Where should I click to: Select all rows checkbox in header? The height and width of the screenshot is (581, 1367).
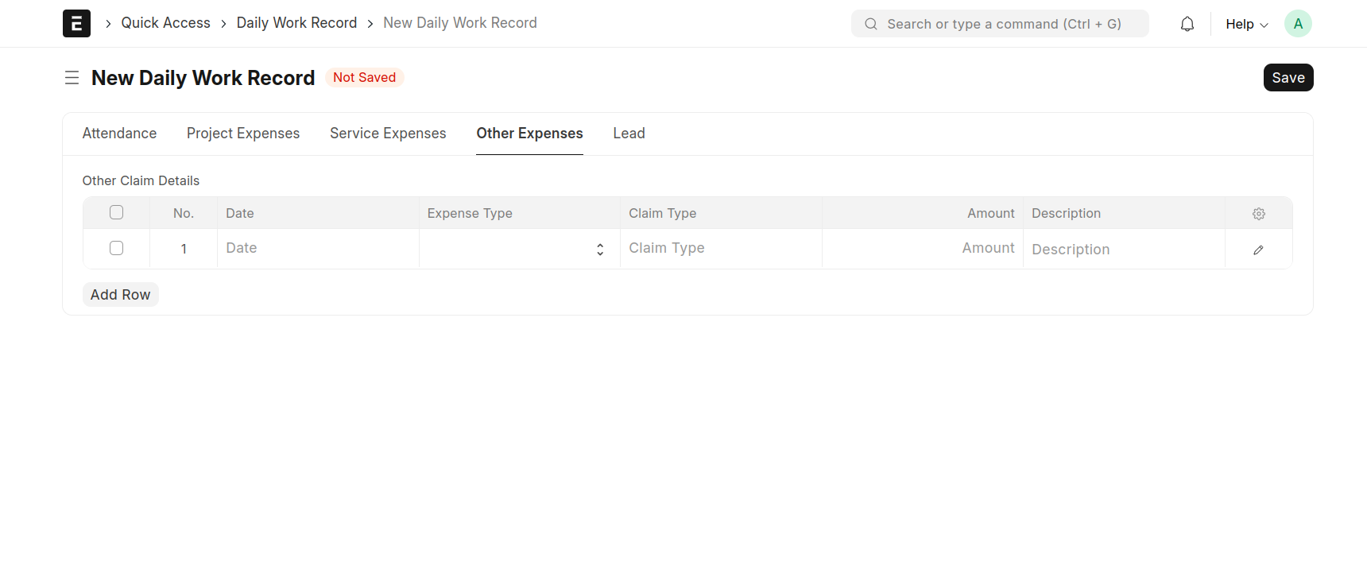(x=116, y=212)
